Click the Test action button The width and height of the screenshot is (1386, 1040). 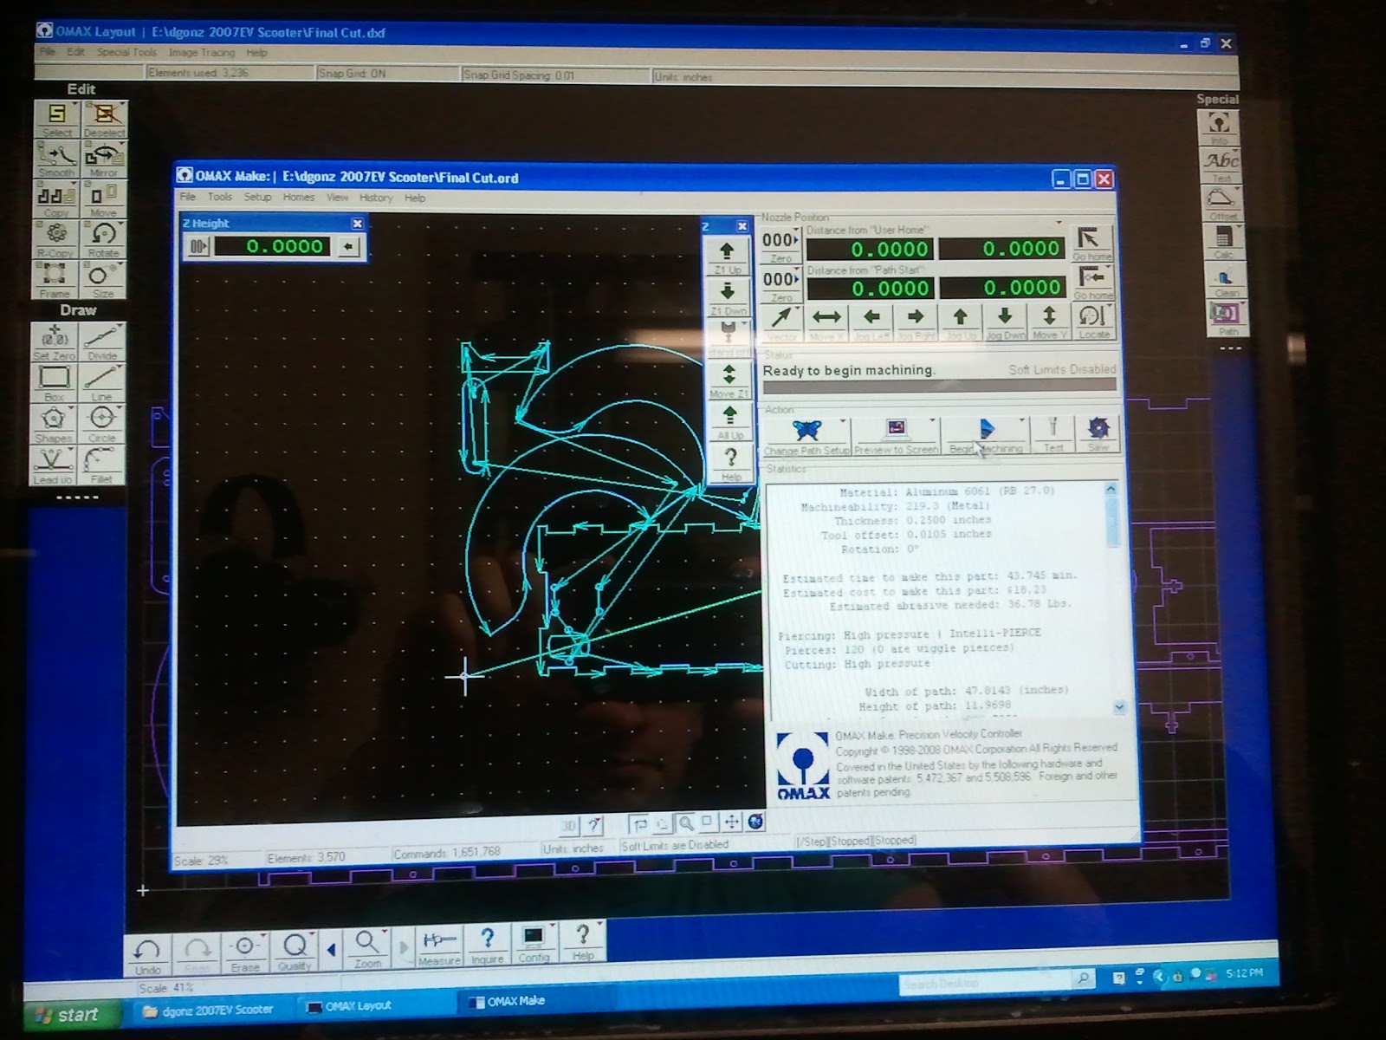click(1052, 435)
